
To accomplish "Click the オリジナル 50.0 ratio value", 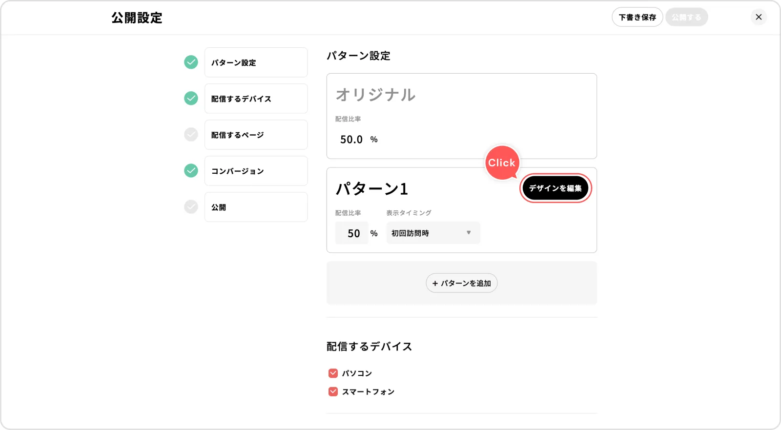I will 351,140.
